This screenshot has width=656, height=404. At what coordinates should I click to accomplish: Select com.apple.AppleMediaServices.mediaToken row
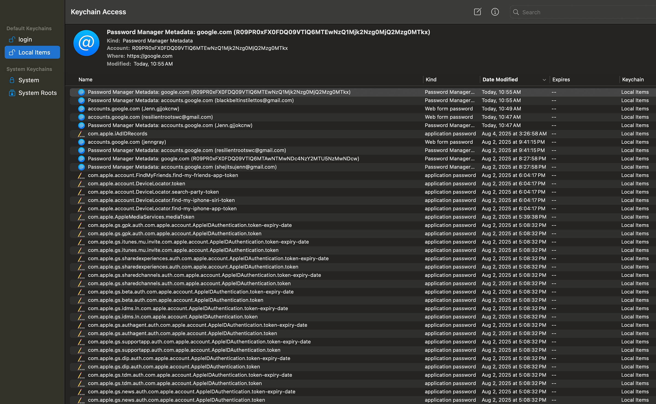pyautogui.click(x=141, y=217)
